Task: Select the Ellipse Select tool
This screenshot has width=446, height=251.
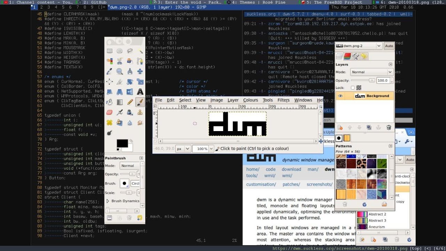Action: click(120, 51)
